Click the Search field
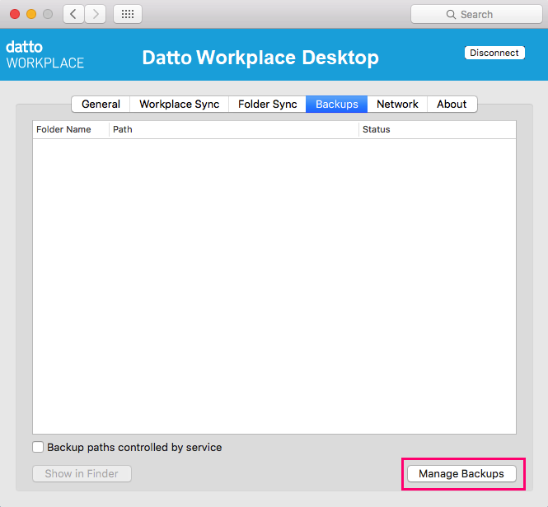The height and width of the screenshot is (507, 548). click(476, 14)
